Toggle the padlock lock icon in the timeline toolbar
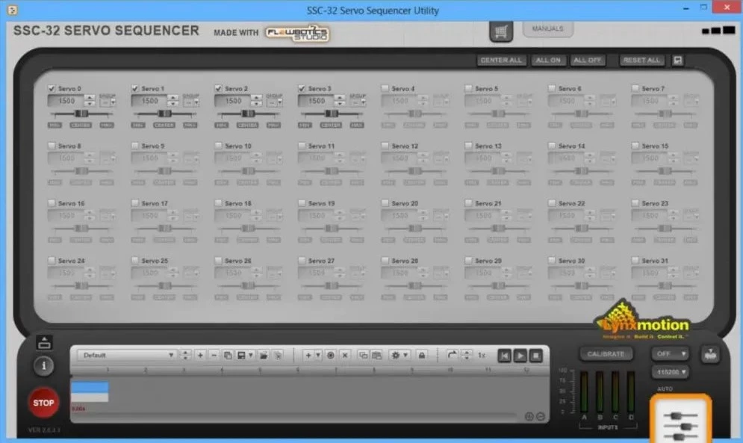 (422, 356)
